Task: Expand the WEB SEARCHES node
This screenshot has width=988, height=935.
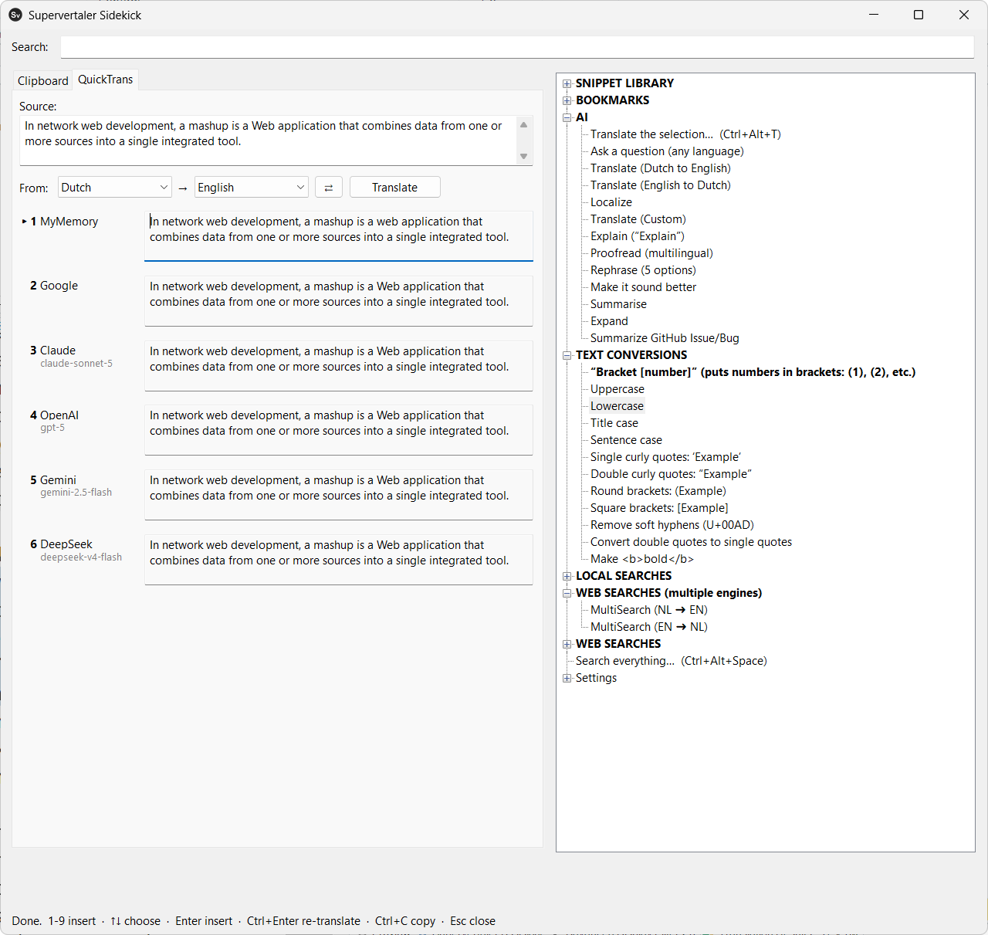Action: [567, 644]
